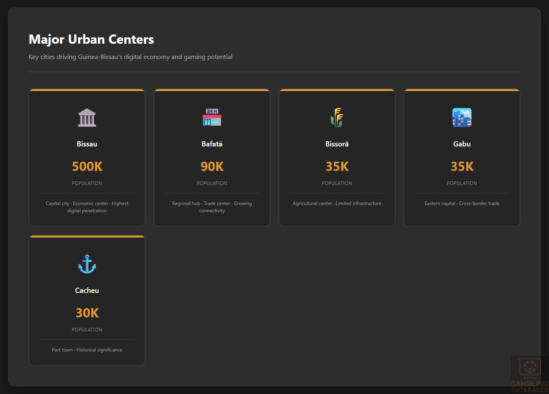Select the Bafatá city name
Image resolution: width=549 pixels, height=394 pixels.
click(x=212, y=144)
